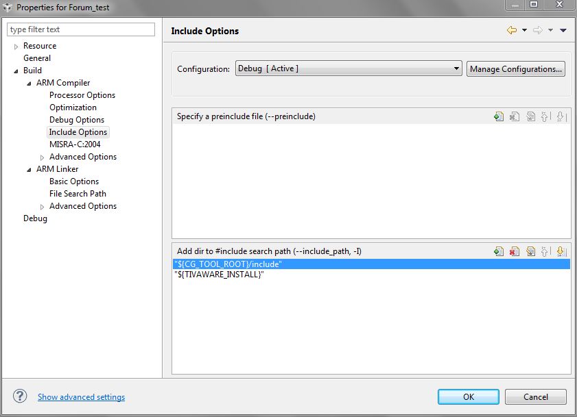
Task: Select Basic Options under ARM Linker
Action: click(x=74, y=181)
